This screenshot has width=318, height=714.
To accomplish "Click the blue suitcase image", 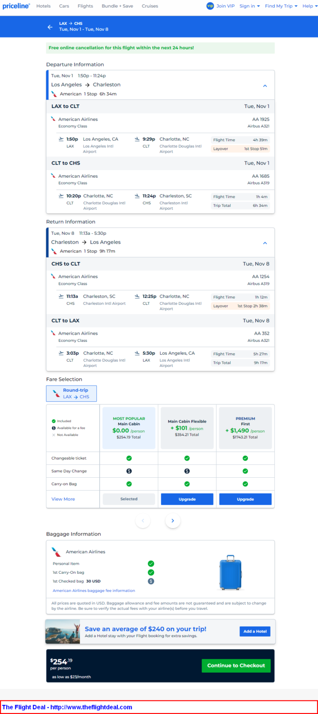I will (230, 572).
